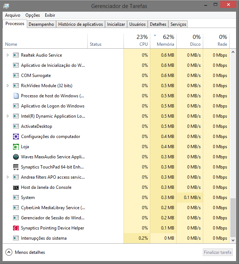The width and height of the screenshot is (239, 264).
Task: Click the vertical scrollbar thumb
Action: [233, 218]
